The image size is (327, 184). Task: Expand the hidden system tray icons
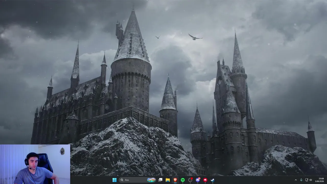pos(296,180)
